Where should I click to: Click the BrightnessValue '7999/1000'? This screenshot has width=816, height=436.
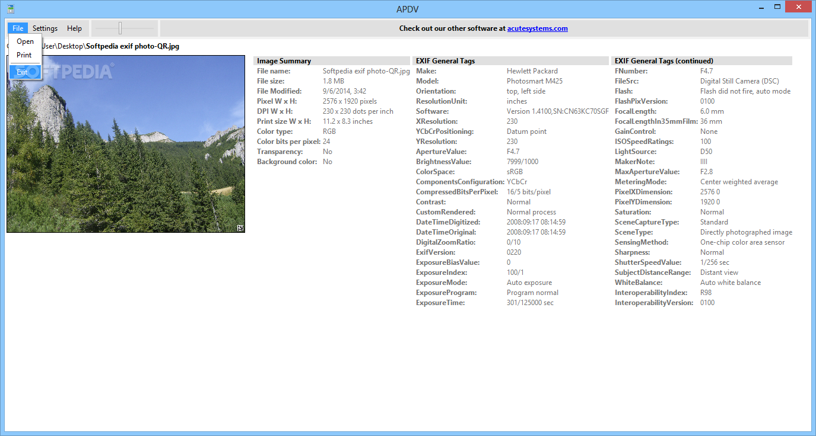coord(523,162)
